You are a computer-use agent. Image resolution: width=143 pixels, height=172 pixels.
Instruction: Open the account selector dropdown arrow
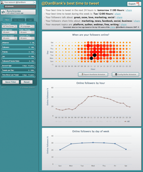pos(35,2)
